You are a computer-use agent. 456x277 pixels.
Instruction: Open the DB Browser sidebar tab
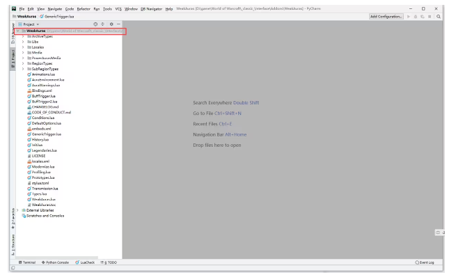coord(13,33)
